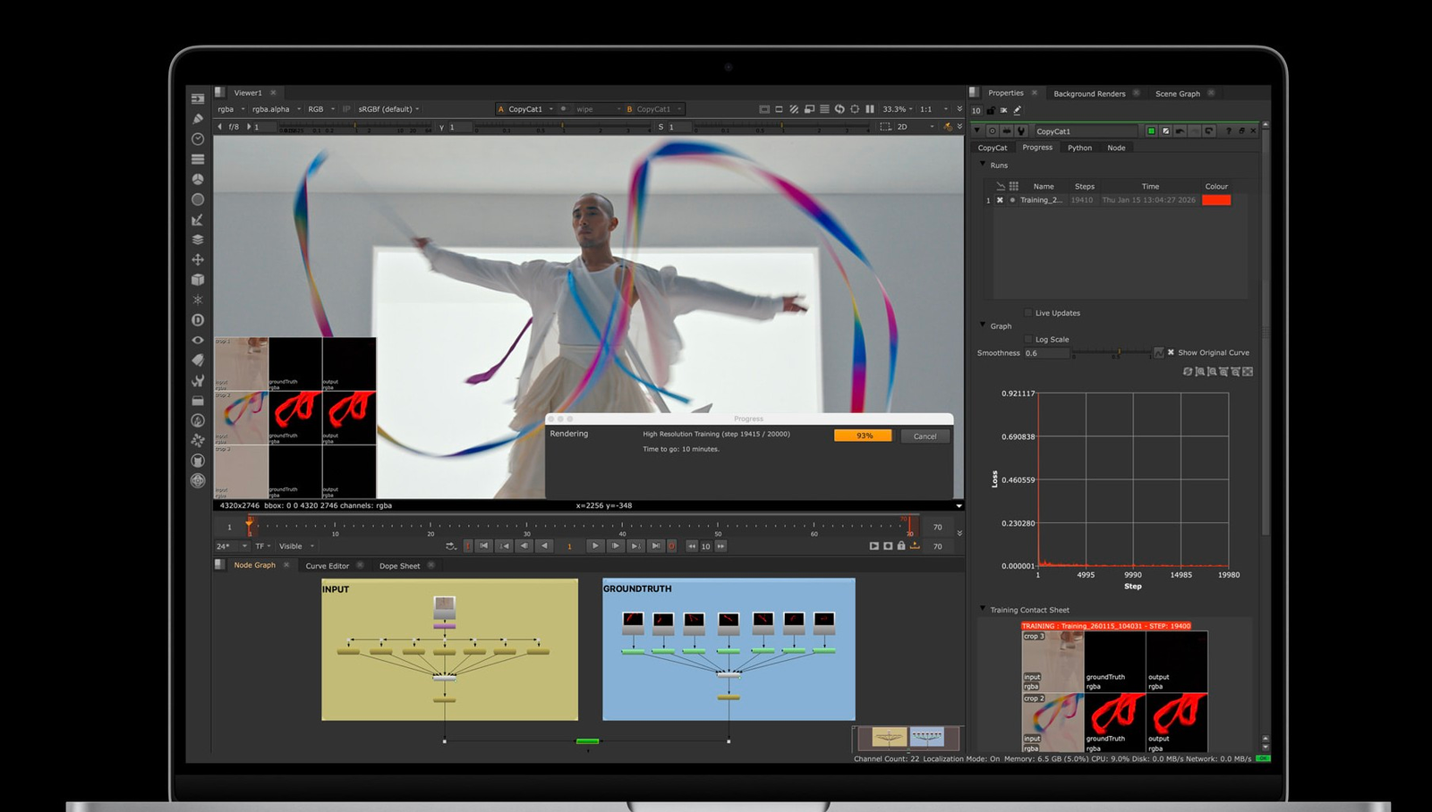The height and width of the screenshot is (812, 1432).
Task: Click the Draw (paintbrush) icon in left toolbar
Action: click(198, 119)
